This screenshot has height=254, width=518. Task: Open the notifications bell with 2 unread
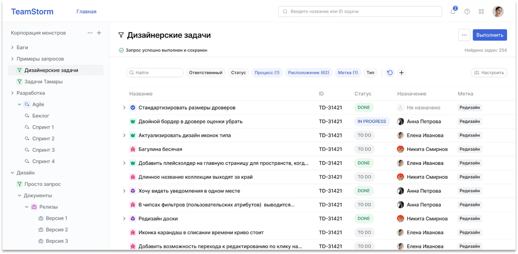pyautogui.click(x=453, y=12)
